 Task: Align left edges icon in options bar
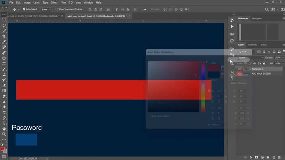pyautogui.click(x=90, y=9)
